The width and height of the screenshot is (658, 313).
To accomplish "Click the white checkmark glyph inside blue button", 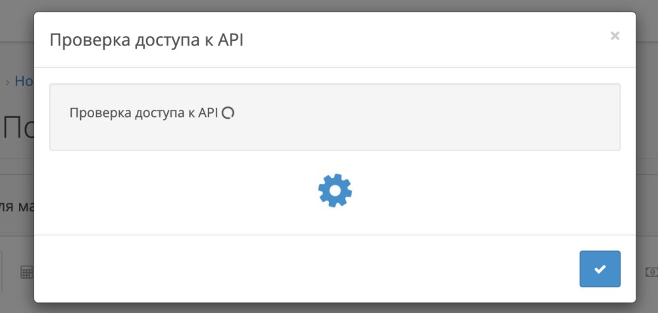I will (x=599, y=269).
